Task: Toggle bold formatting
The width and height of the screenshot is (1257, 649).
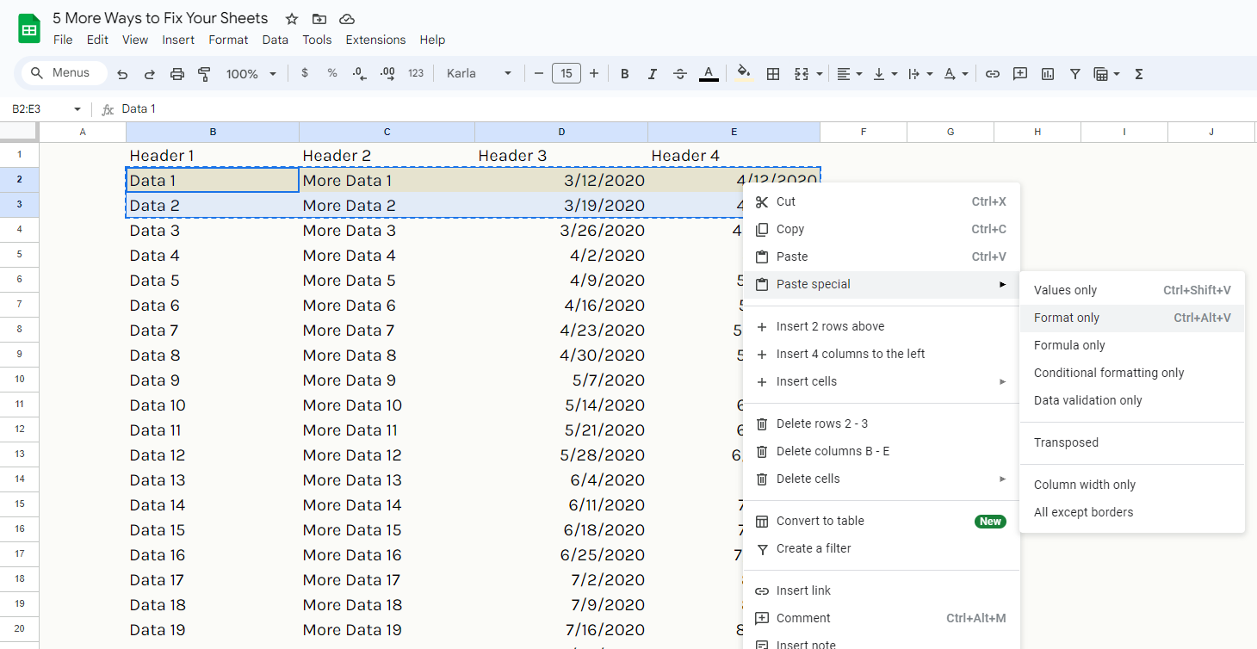Action: pyautogui.click(x=625, y=74)
